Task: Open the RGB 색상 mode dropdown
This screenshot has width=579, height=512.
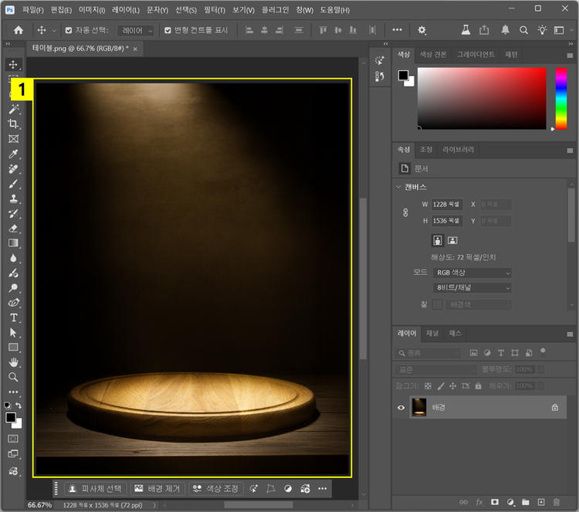Action: (472, 273)
